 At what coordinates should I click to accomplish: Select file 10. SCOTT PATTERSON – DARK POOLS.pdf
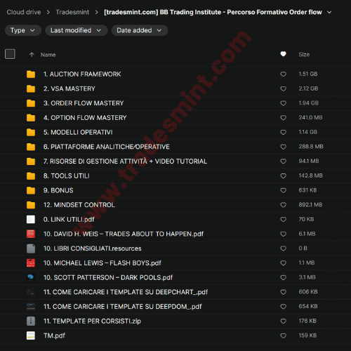(x=175, y=277)
